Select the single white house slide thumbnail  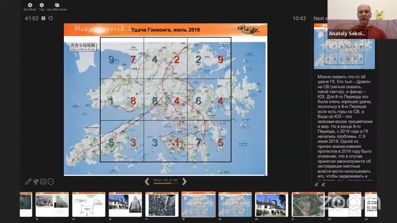tap(272, 204)
